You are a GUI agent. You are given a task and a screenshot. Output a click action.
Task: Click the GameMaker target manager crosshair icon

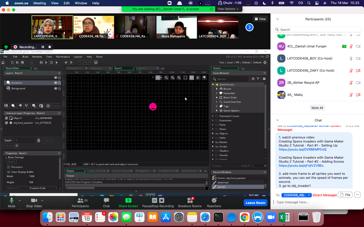coord(265,63)
